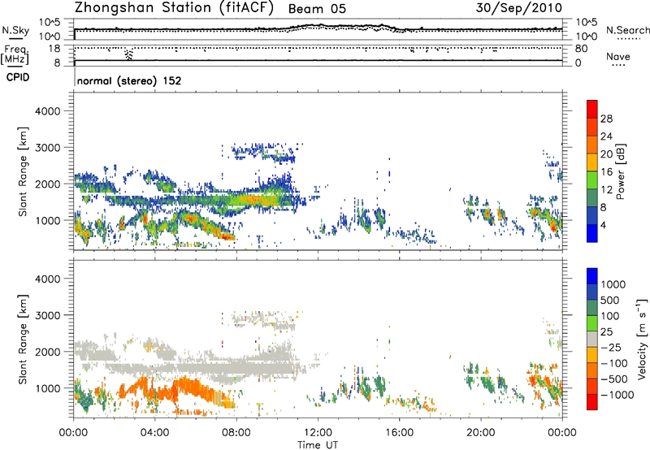The height and width of the screenshot is (450, 650).
Task: Click the 'Zhongshan Station (fitACF)' plot title
Action: click(x=174, y=8)
